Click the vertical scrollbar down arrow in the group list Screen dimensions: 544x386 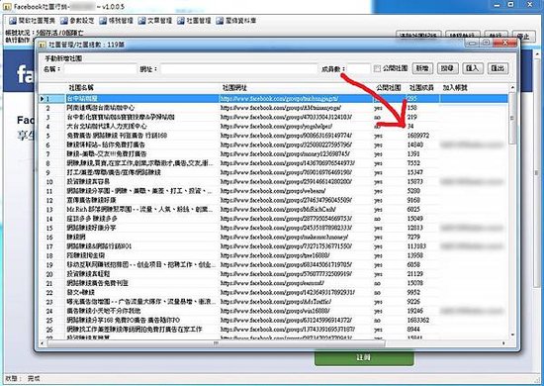point(512,335)
